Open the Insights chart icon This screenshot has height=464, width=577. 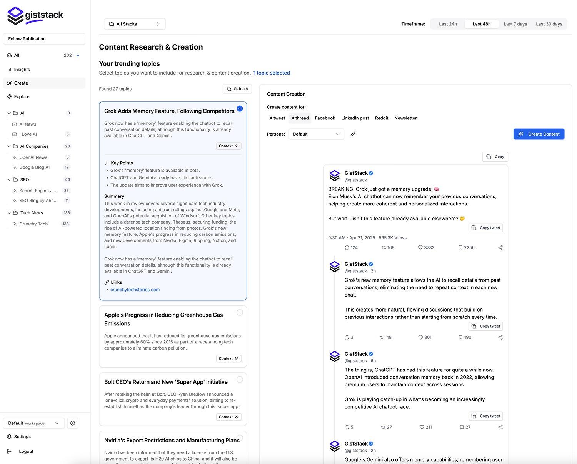coord(9,70)
